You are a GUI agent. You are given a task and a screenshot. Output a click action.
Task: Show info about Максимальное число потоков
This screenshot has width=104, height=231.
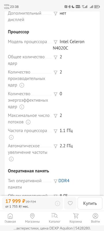[x=28, y=122]
